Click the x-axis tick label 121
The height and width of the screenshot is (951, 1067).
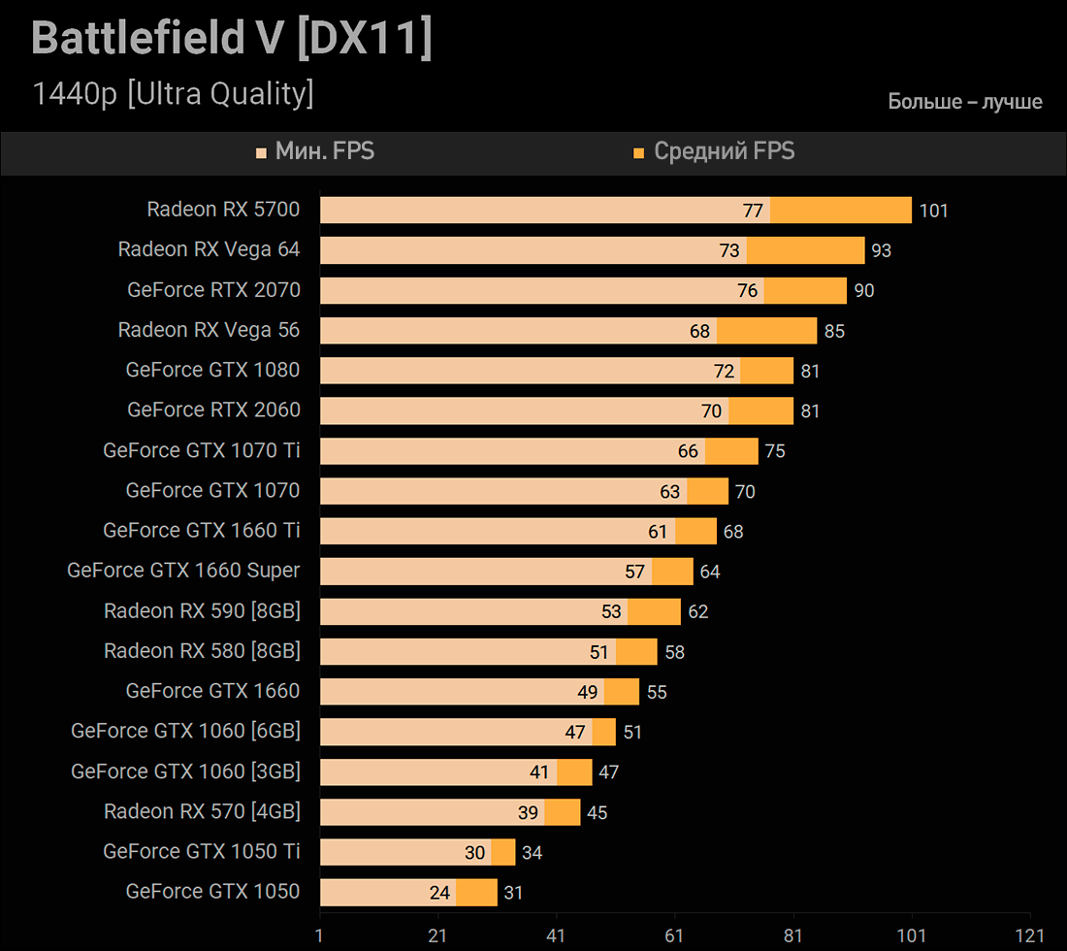click(x=1029, y=936)
